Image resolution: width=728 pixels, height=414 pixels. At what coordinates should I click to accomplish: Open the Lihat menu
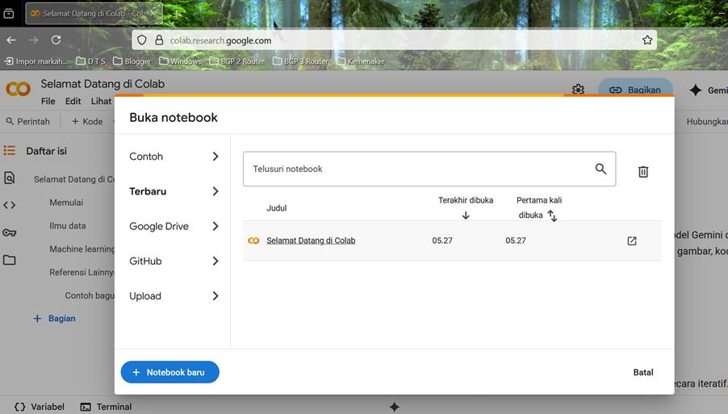[101, 101]
